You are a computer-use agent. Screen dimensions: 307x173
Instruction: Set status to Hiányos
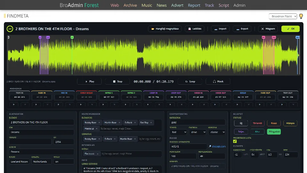coord(290,123)
